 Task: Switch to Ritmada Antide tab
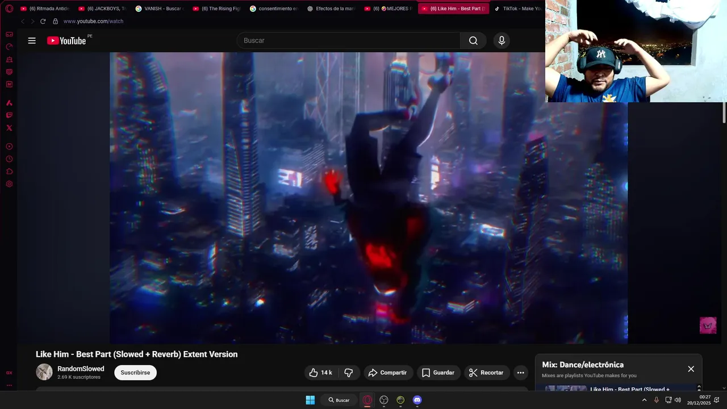point(45,9)
